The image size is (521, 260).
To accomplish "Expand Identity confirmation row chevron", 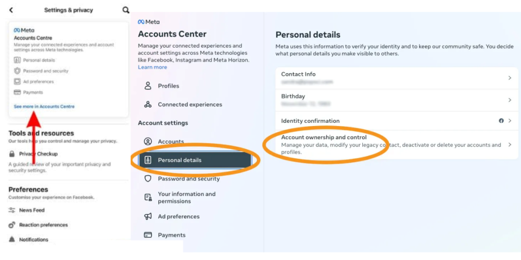I will point(509,121).
